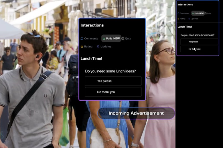
Task: Click the 'Lunch Time!' heading in the enlarged overlay
Action: [x=91, y=58]
